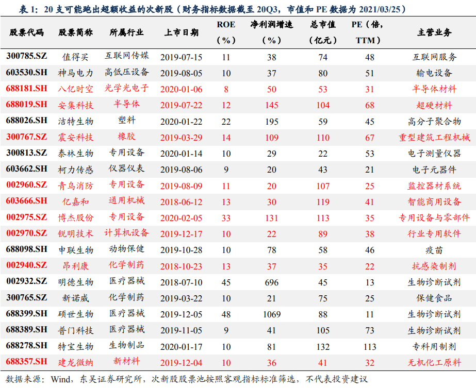Click stock code 002970.SZ
The image size is (476, 388).
(27, 233)
